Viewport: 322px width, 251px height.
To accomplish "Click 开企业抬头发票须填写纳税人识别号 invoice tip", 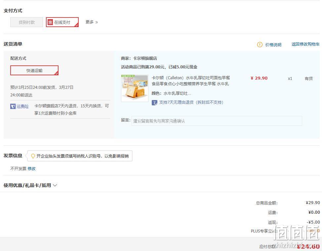I will pyautogui.click(x=83, y=156).
